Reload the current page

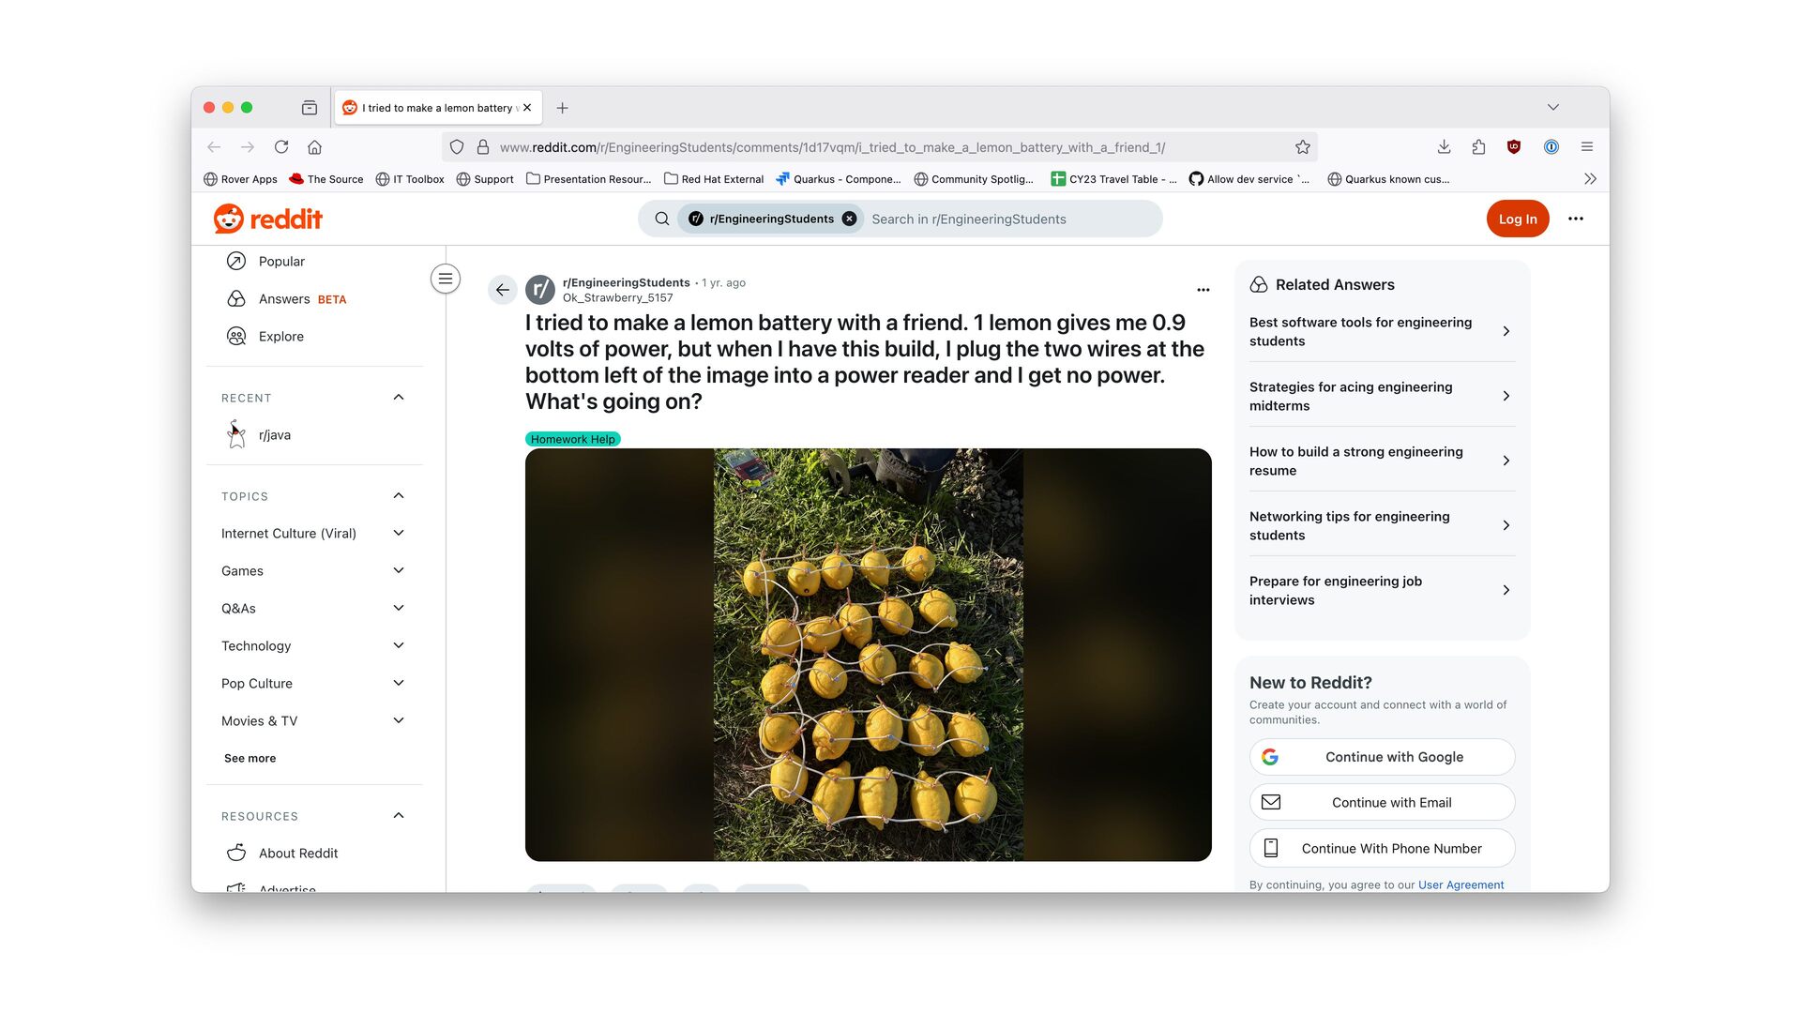(x=281, y=147)
